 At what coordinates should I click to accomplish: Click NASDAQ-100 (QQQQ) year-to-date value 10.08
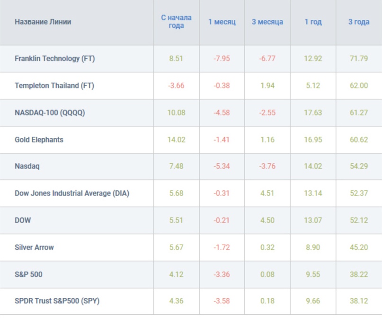point(177,113)
